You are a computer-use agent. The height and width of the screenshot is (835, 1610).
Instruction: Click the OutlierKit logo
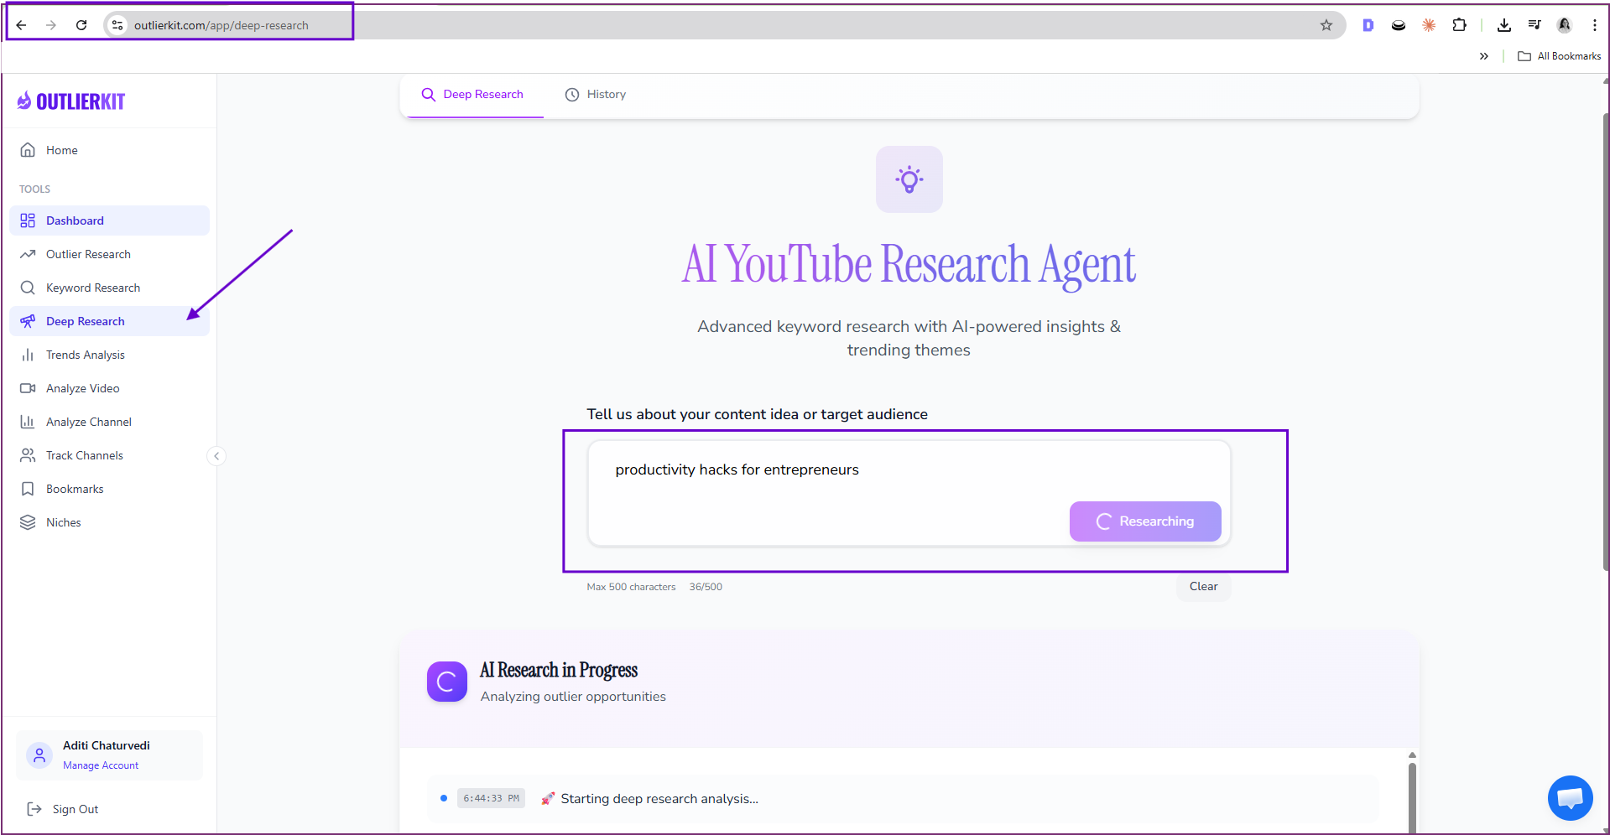click(70, 100)
